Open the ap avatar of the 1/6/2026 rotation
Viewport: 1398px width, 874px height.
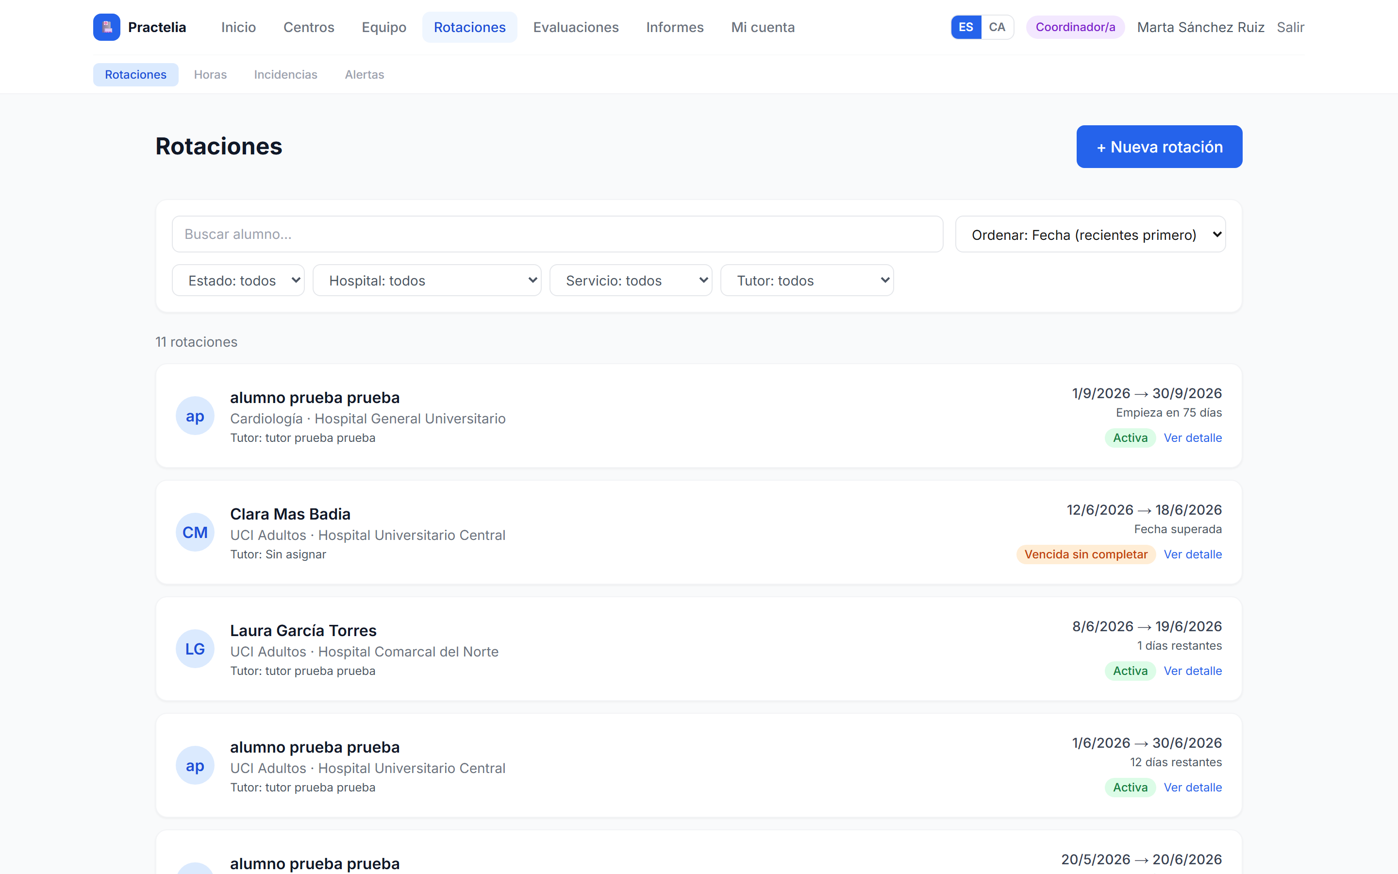pyautogui.click(x=195, y=765)
